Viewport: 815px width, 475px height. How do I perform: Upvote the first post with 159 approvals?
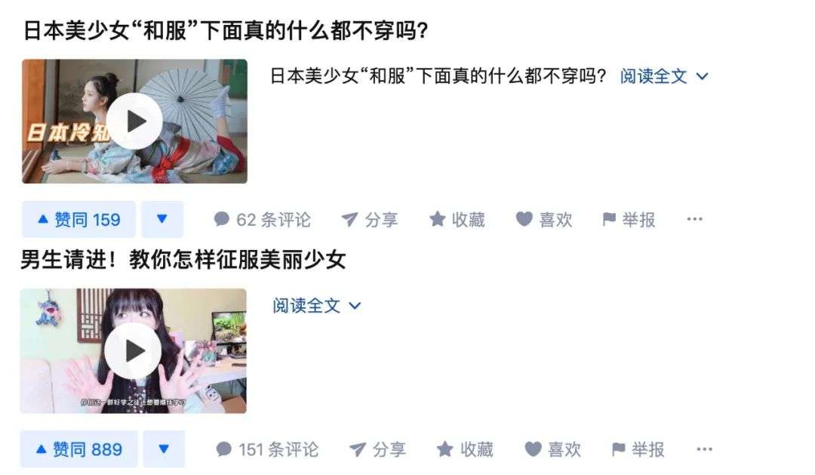[79, 220]
